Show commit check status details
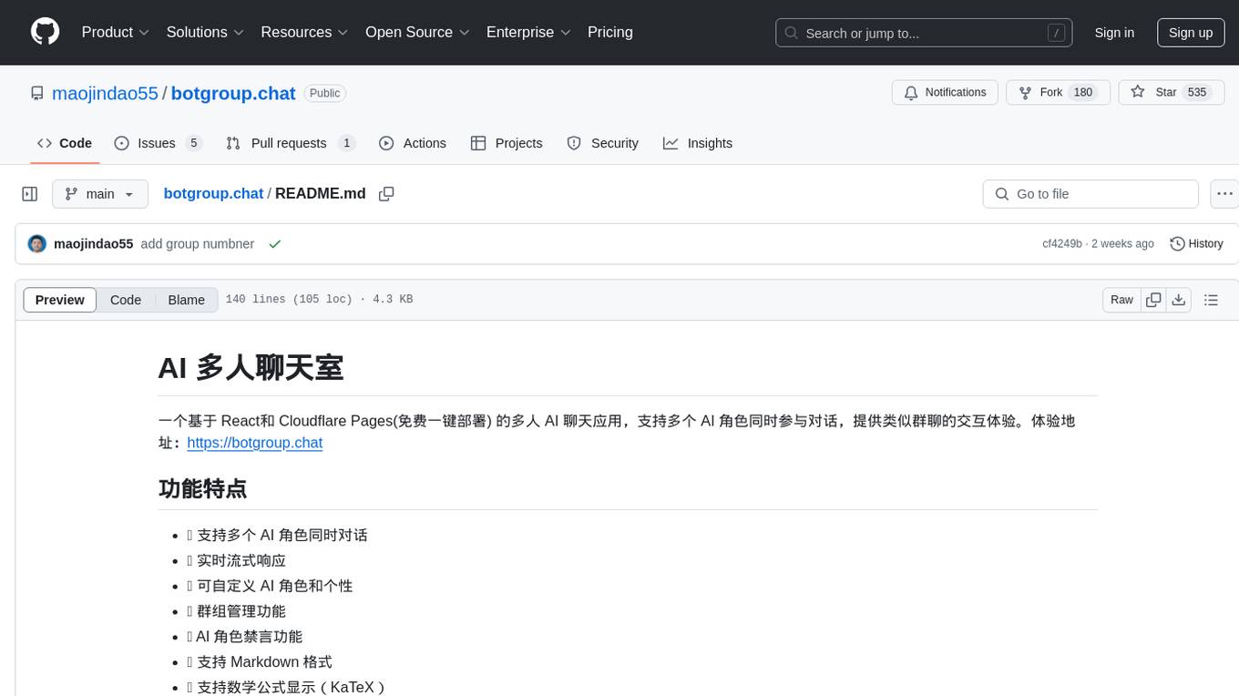 pyautogui.click(x=275, y=244)
